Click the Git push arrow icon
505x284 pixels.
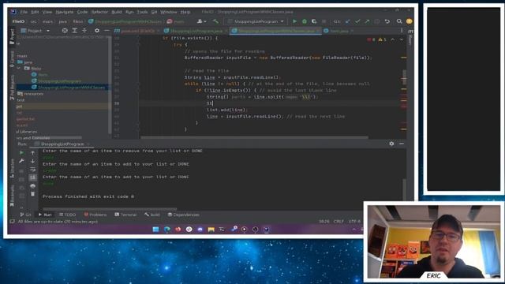click(367, 21)
